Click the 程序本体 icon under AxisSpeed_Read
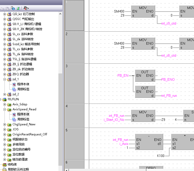 click(14, 114)
